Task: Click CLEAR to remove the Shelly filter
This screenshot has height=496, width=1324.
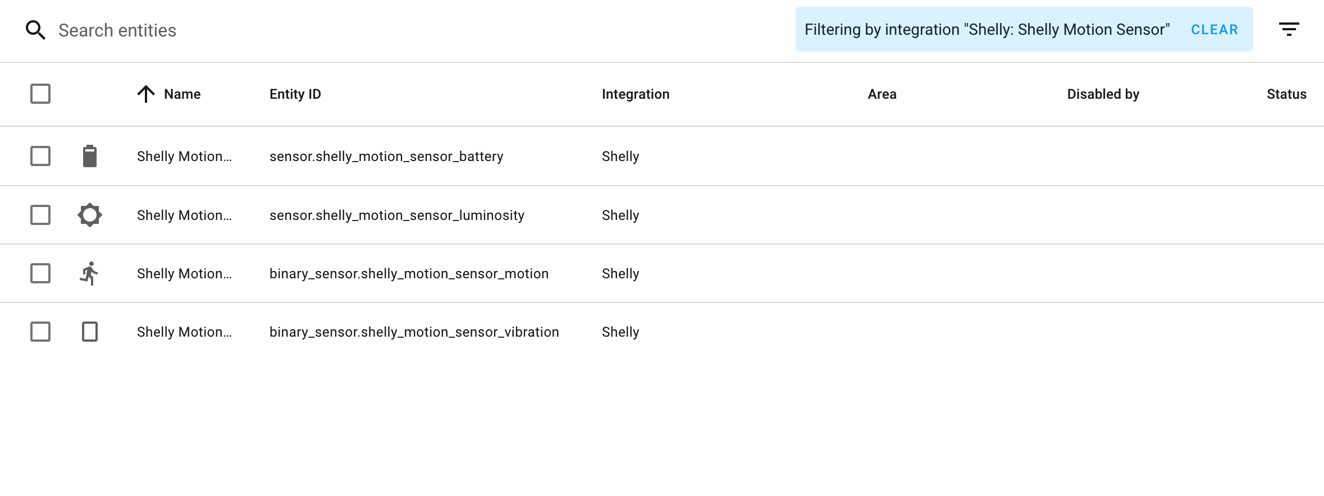Action: point(1215,29)
